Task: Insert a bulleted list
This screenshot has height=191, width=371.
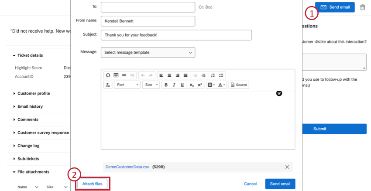Action: click(221, 75)
